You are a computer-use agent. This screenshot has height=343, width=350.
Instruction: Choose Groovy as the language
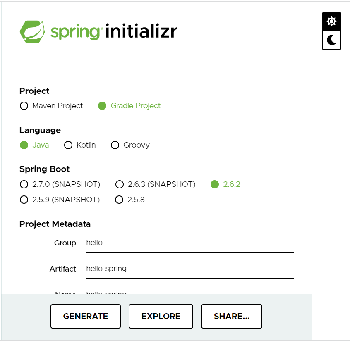point(115,145)
